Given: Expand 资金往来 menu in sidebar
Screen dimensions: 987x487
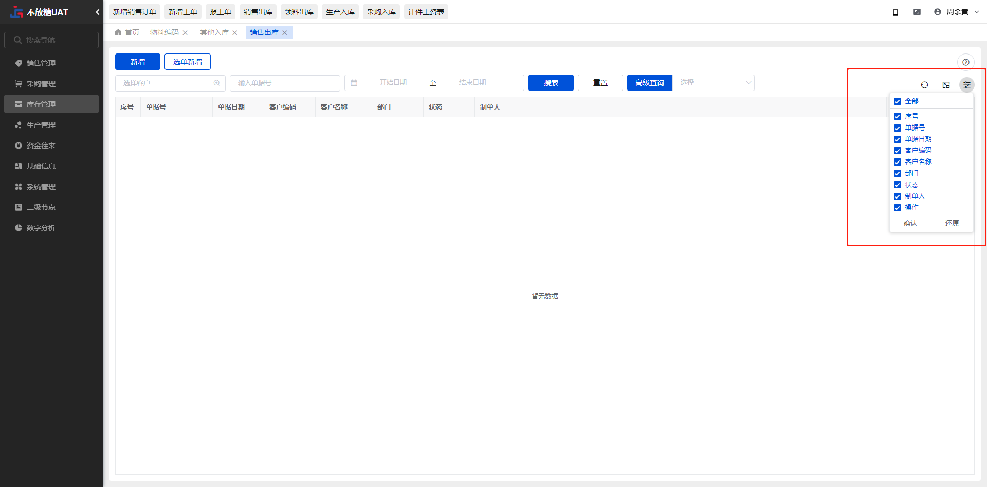Looking at the screenshot, I should [51, 146].
